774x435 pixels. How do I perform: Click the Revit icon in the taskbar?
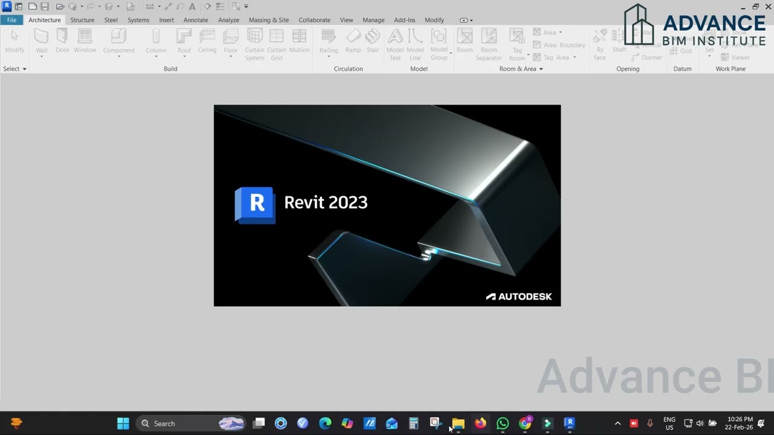(x=570, y=424)
